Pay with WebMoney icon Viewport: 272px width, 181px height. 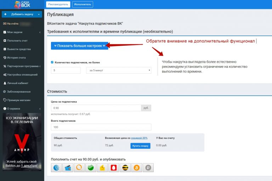(56, 168)
